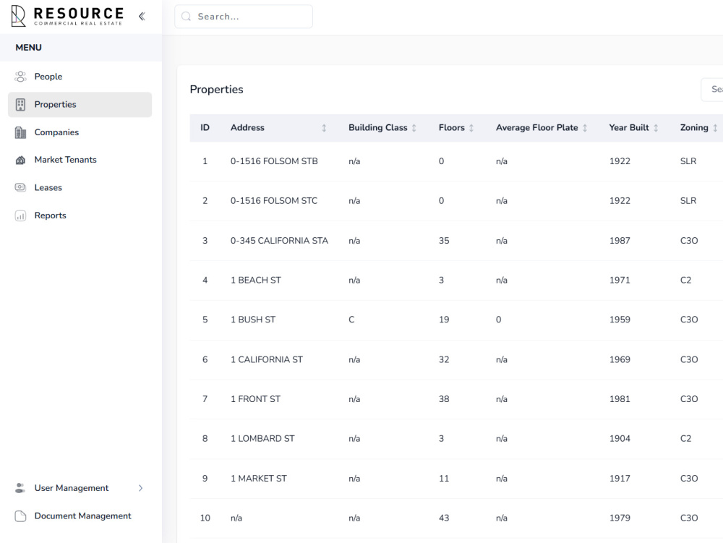
Task: Collapse the sidebar with double-chevron
Action: click(142, 17)
